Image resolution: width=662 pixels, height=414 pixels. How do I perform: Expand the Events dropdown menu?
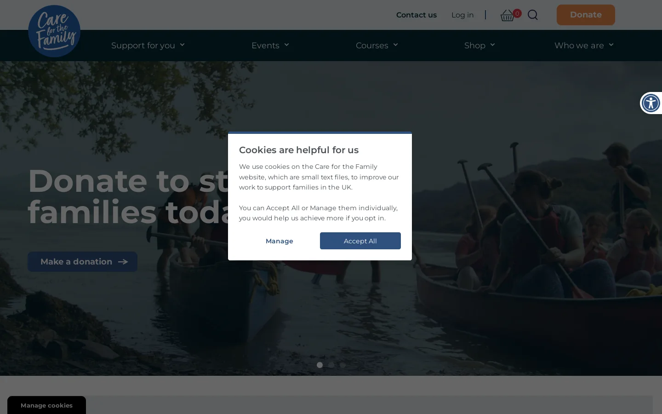[x=270, y=45]
